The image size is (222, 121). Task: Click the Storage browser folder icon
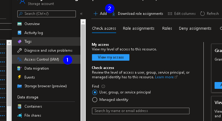point(20,86)
